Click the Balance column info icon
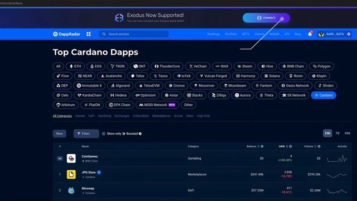The width and height of the screenshot is (357, 201). [262, 146]
